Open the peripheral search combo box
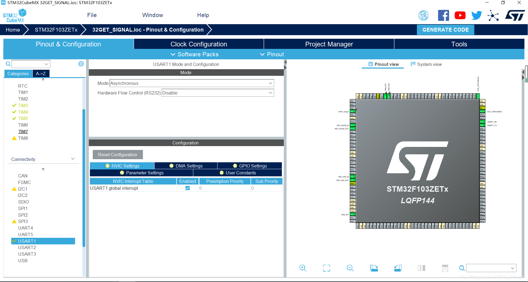 [31, 64]
